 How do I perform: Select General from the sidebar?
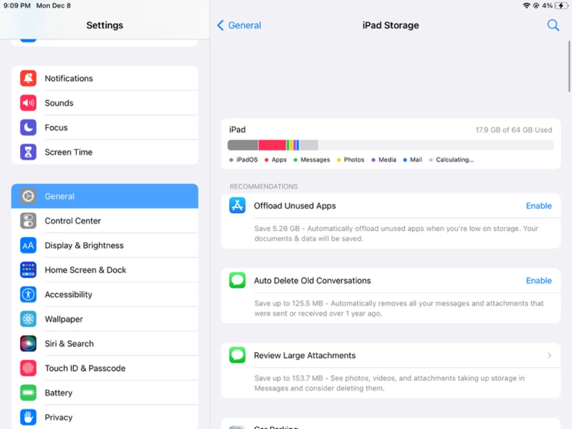pyautogui.click(x=104, y=196)
